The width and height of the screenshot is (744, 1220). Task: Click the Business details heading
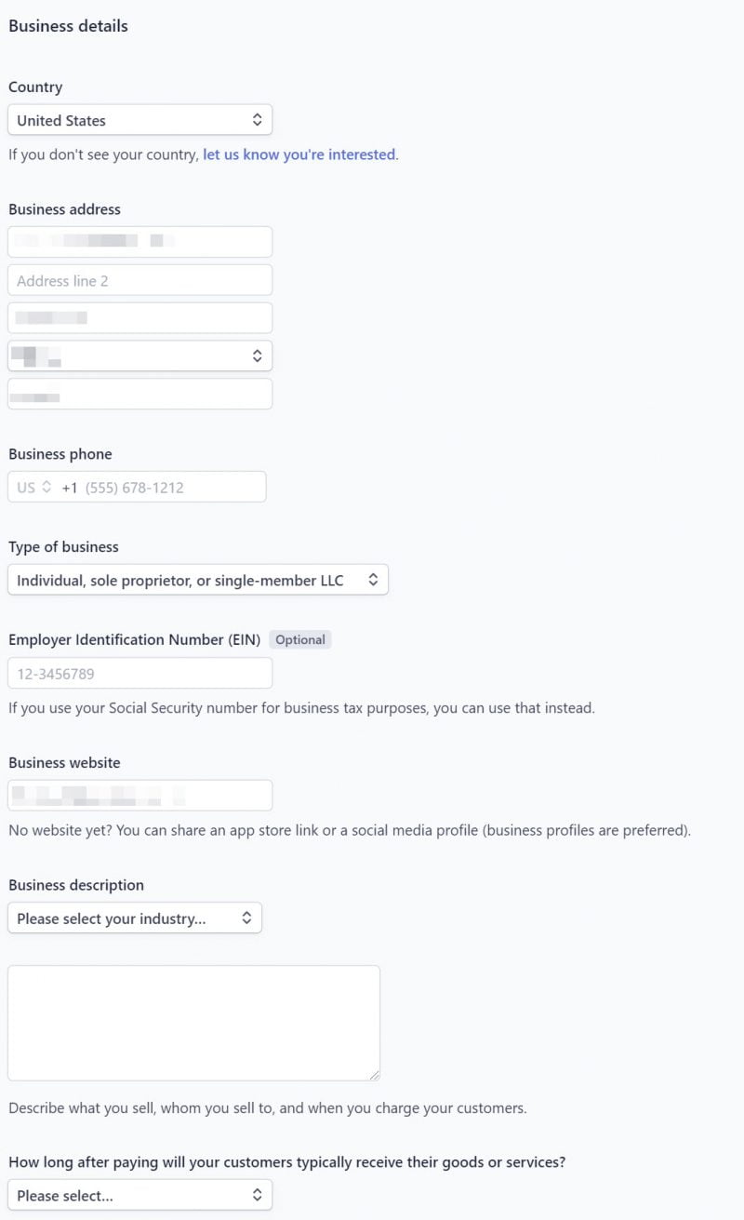coord(68,26)
